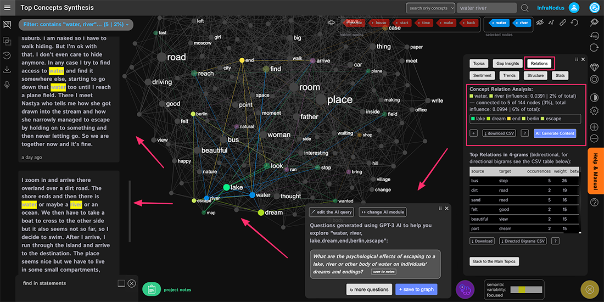Screen dimensions: 604x302
Task: Toggle the find in statements square checkbox
Action: (121, 283)
